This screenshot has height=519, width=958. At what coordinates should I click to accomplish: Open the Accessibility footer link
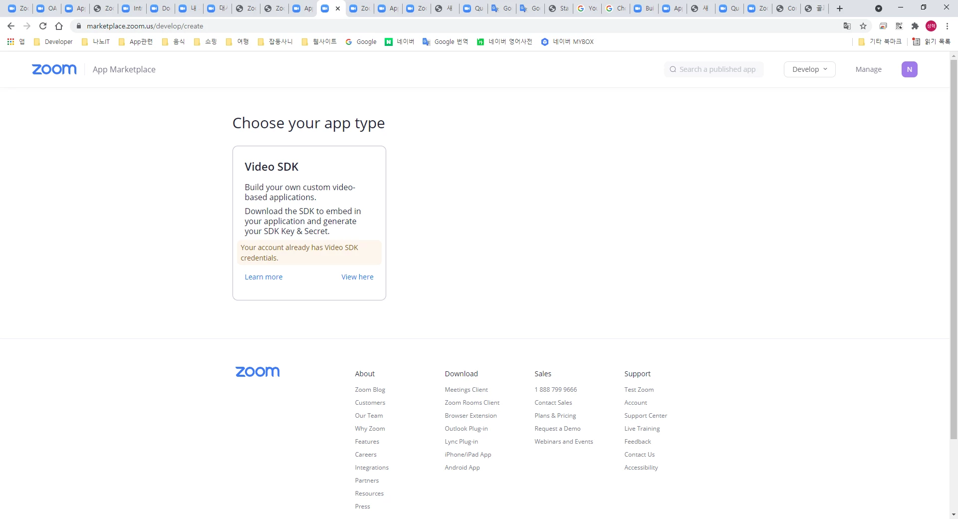(x=641, y=468)
